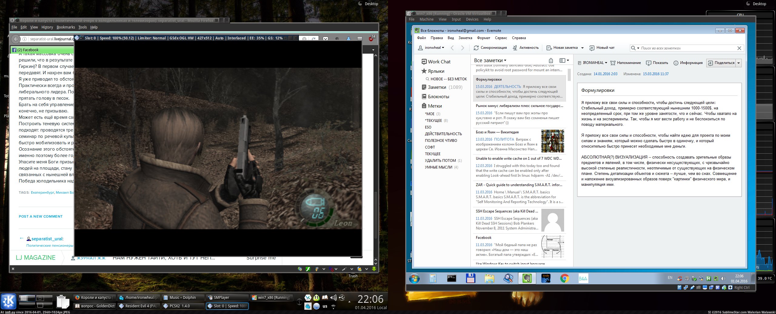This screenshot has height=314, width=776.
Task: Click qBittorrent tray icon
Action: 316,306
